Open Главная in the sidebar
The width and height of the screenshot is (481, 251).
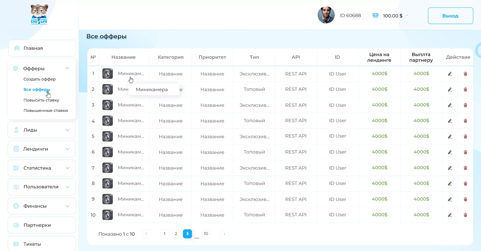pos(42,48)
